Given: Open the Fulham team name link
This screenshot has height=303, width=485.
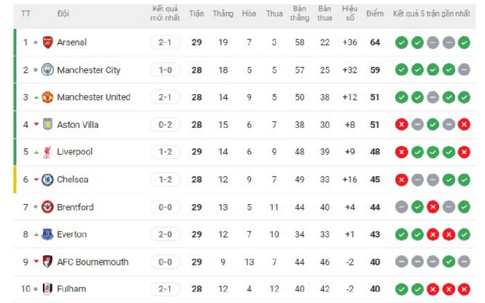Looking at the screenshot, I should pyautogui.click(x=72, y=288).
